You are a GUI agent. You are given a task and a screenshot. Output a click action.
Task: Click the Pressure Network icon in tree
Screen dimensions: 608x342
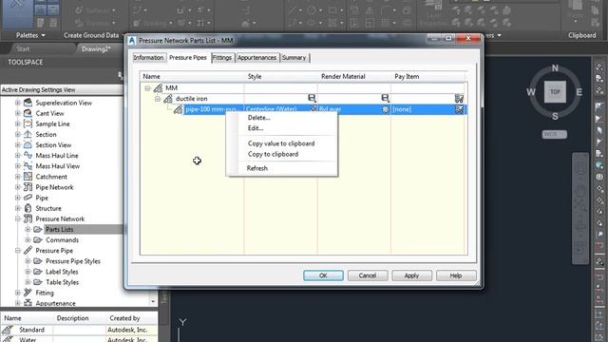point(28,218)
